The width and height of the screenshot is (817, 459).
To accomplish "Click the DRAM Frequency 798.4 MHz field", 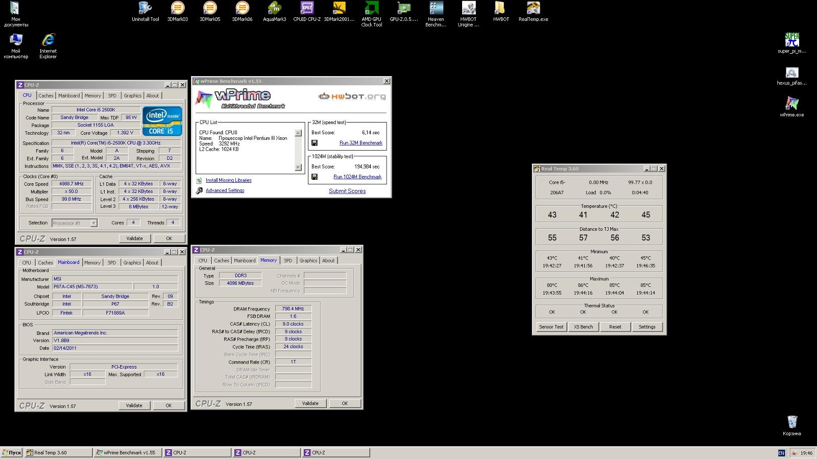I will pyautogui.click(x=293, y=309).
